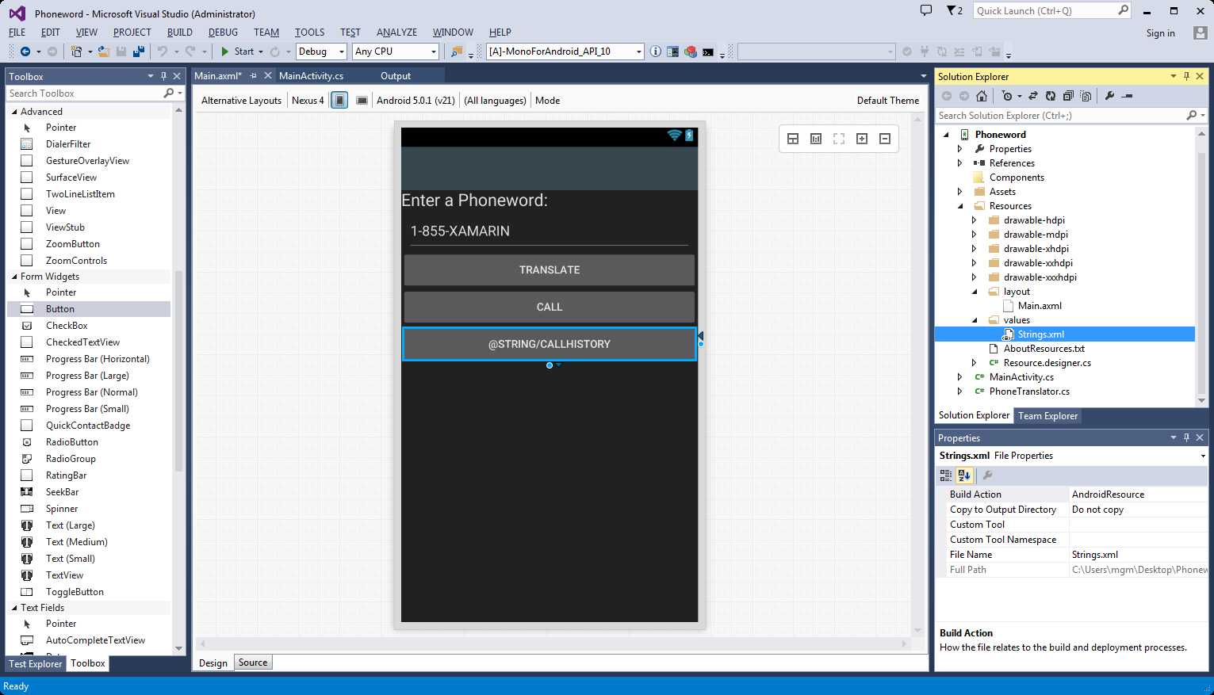This screenshot has height=695, width=1214.
Task: Click the Open File toolbar icon
Action: coord(105,52)
